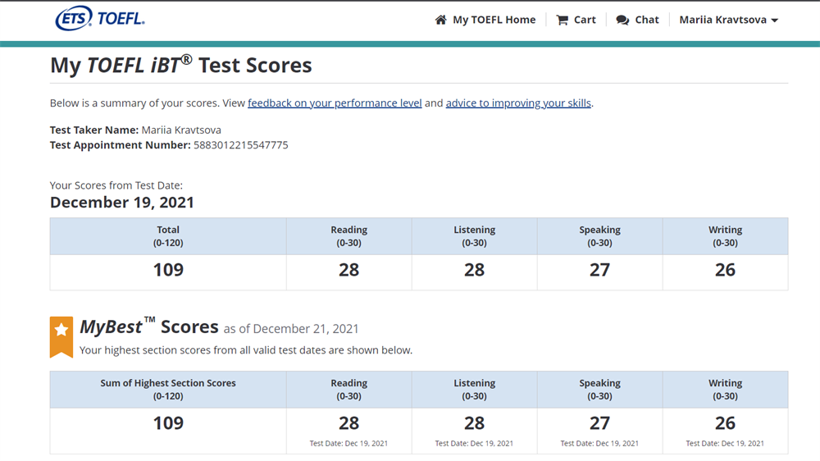This screenshot has height=461, width=820.
Task: Click Writing (0-30) header in MyBest table
Action: (726, 390)
